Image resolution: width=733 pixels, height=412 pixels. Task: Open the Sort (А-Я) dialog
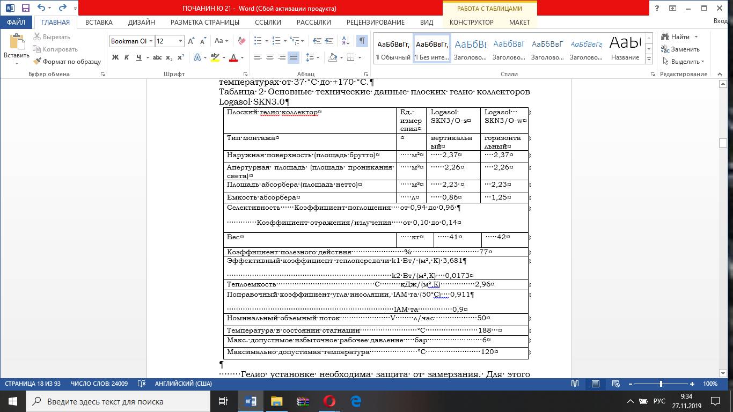(346, 41)
